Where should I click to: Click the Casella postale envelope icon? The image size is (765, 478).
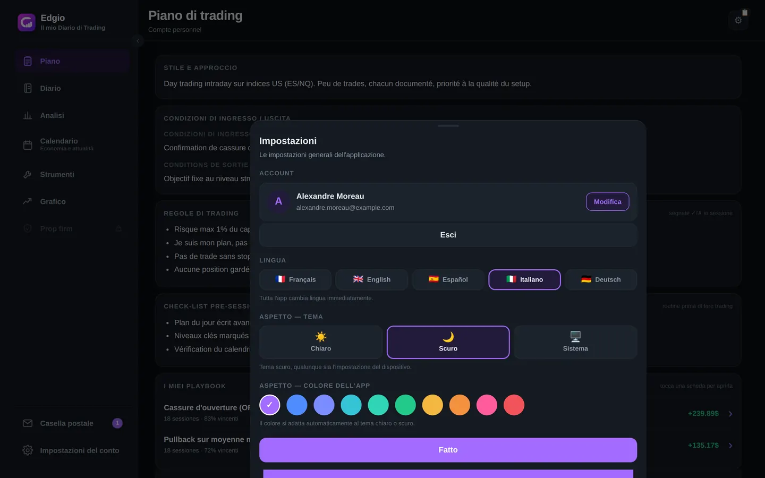(x=28, y=423)
